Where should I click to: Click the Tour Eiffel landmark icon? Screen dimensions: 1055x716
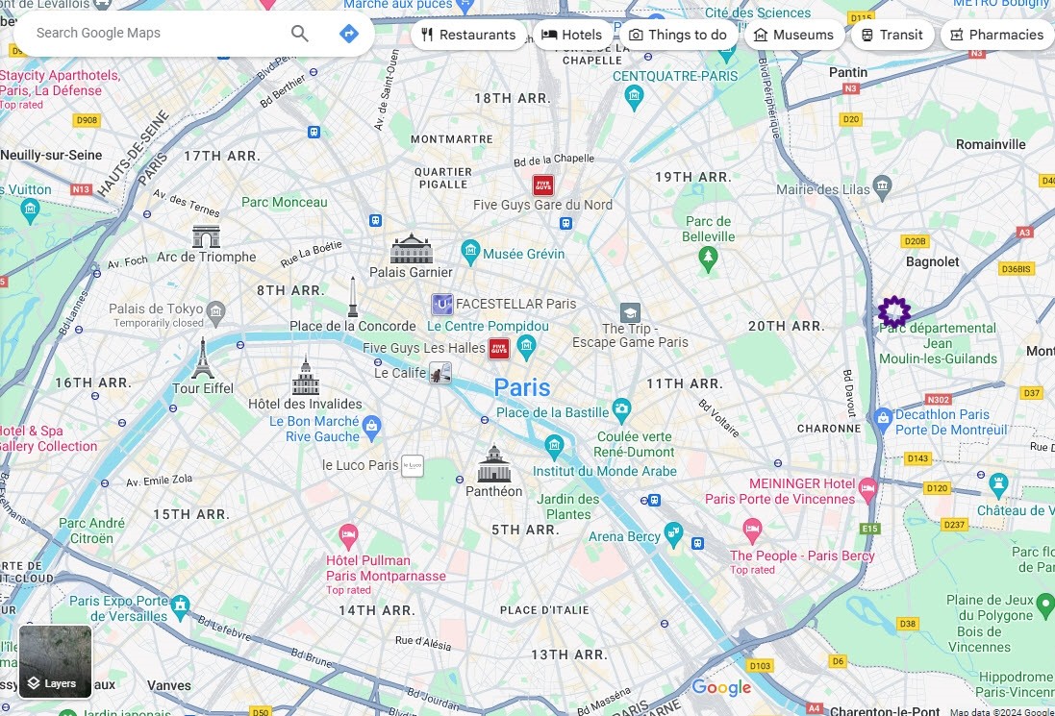tap(203, 358)
